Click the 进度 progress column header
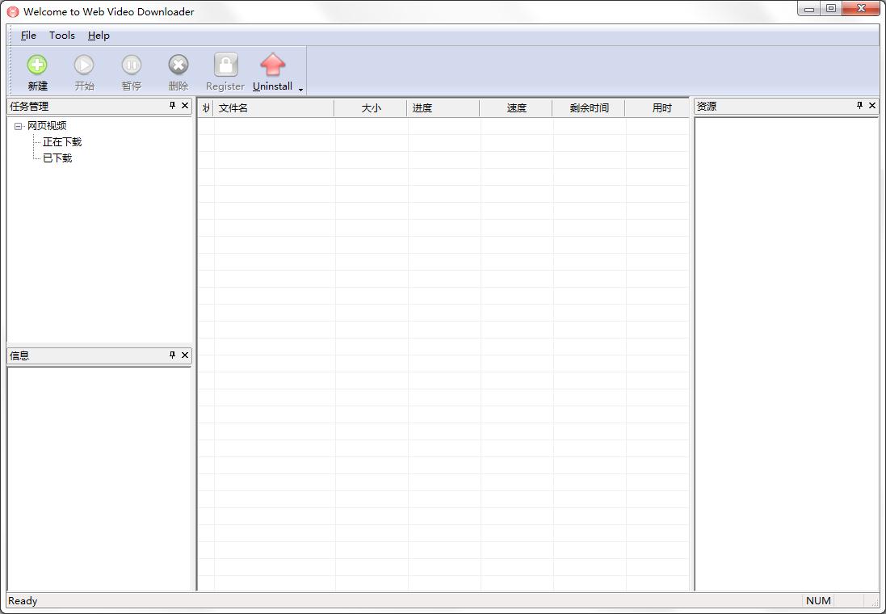886x614 pixels. point(443,108)
